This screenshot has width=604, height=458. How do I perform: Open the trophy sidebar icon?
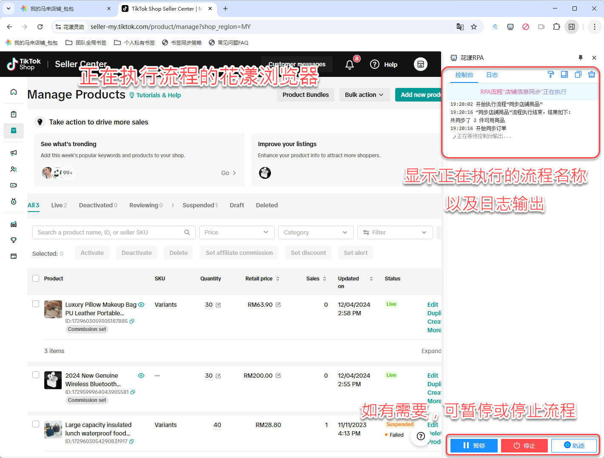click(x=14, y=240)
